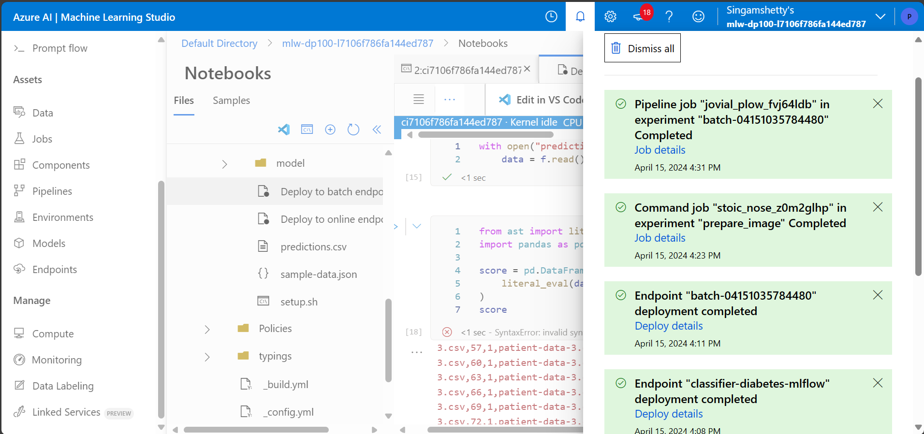The image size is (924, 434).
Task: Expand the Policies folder
Action: pyautogui.click(x=207, y=330)
